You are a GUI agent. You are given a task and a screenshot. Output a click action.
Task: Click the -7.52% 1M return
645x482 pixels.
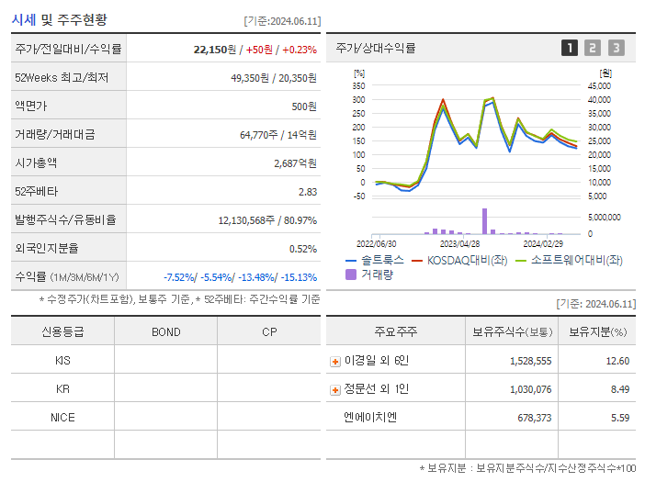(178, 277)
